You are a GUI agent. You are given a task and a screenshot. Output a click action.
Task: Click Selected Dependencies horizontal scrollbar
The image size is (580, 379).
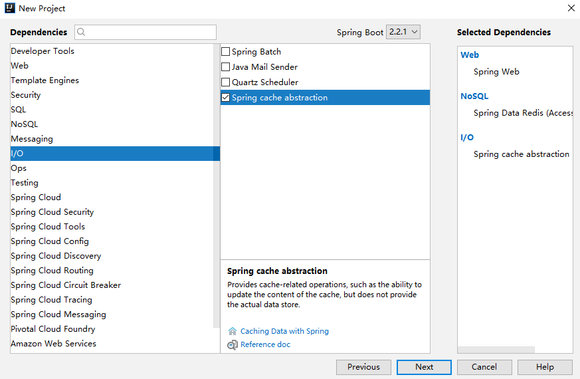click(496, 350)
